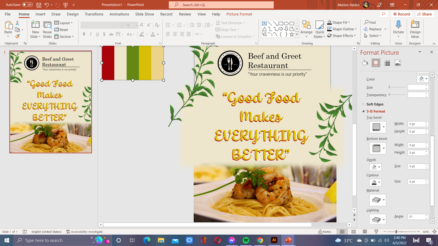Open Spotify from the taskbar
The image size is (438, 246).
click(x=246, y=240)
